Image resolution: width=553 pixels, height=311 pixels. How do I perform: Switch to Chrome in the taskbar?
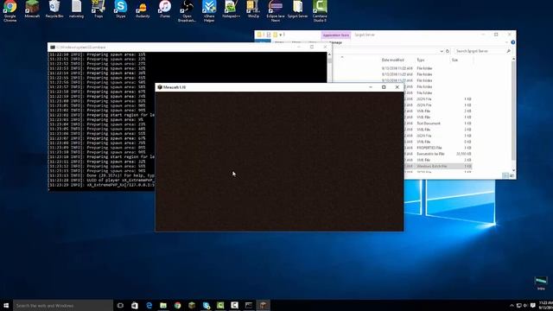[x=177, y=305]
